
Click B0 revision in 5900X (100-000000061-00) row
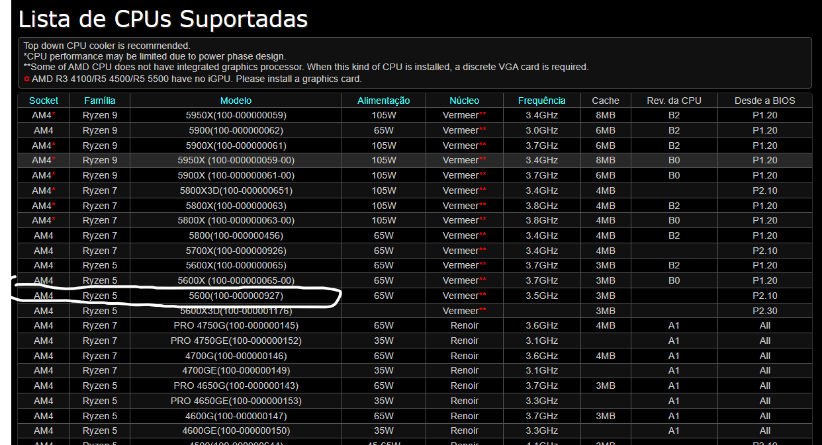(x=674, y=175)
